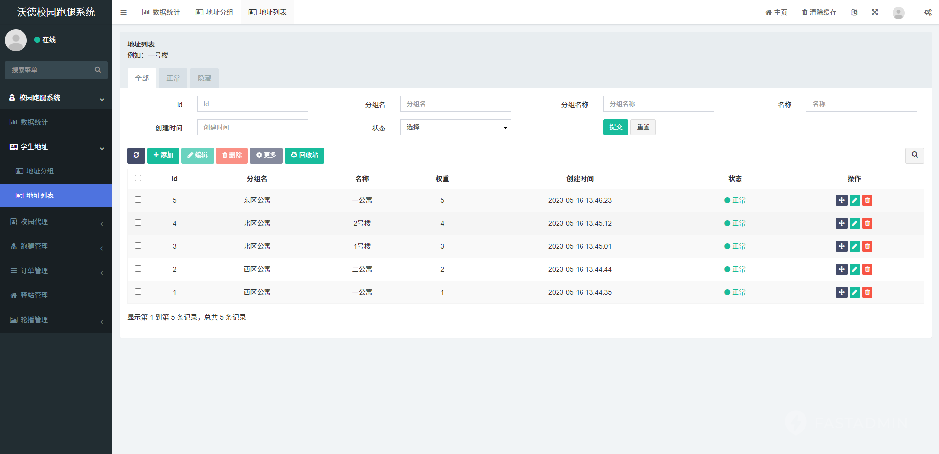Click the sidebar user avatar image
The image size is (939, 454).
point(16,40)
